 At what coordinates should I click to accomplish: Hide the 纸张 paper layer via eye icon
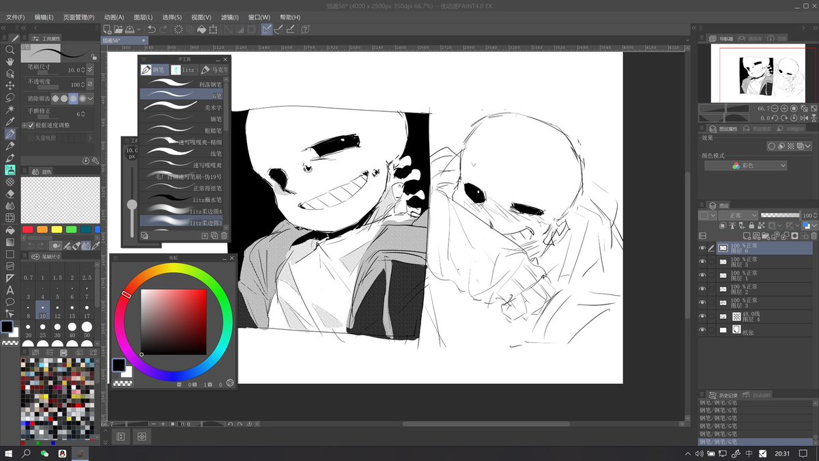click(x=702, y=330)
